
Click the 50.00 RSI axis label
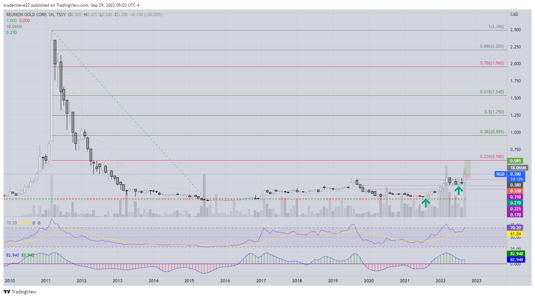pyautogui.click(x=515, y=237)
